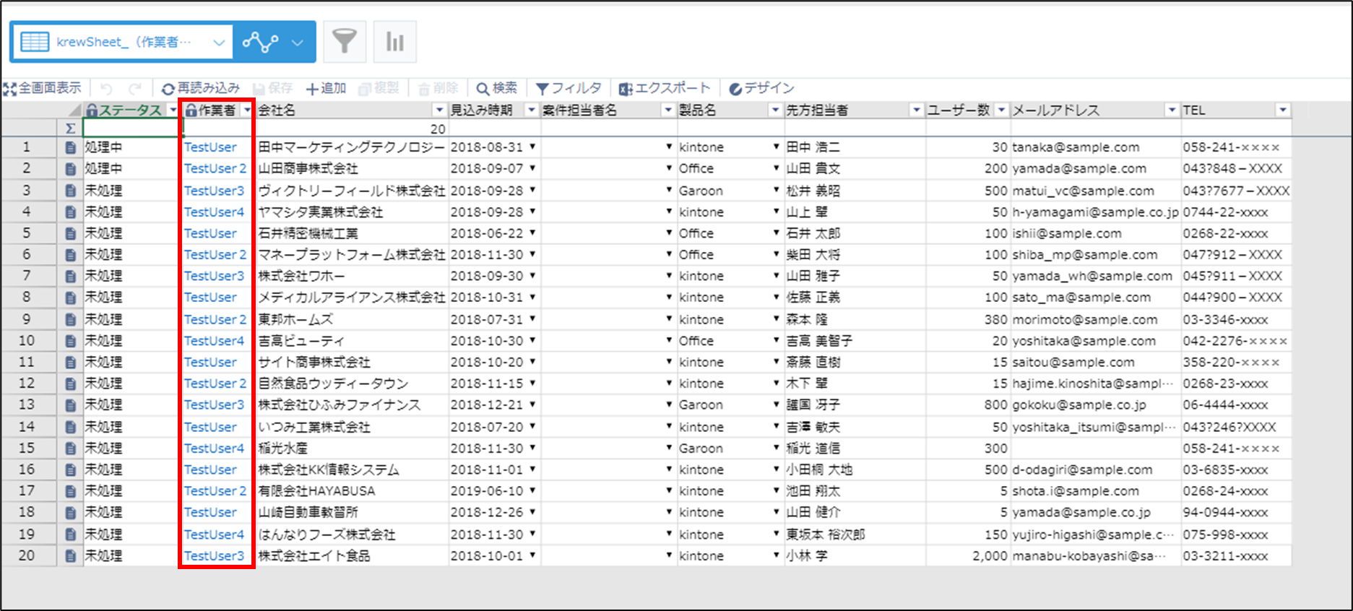Open the TestUser4 link in row 4

click(x=214, y=212)
